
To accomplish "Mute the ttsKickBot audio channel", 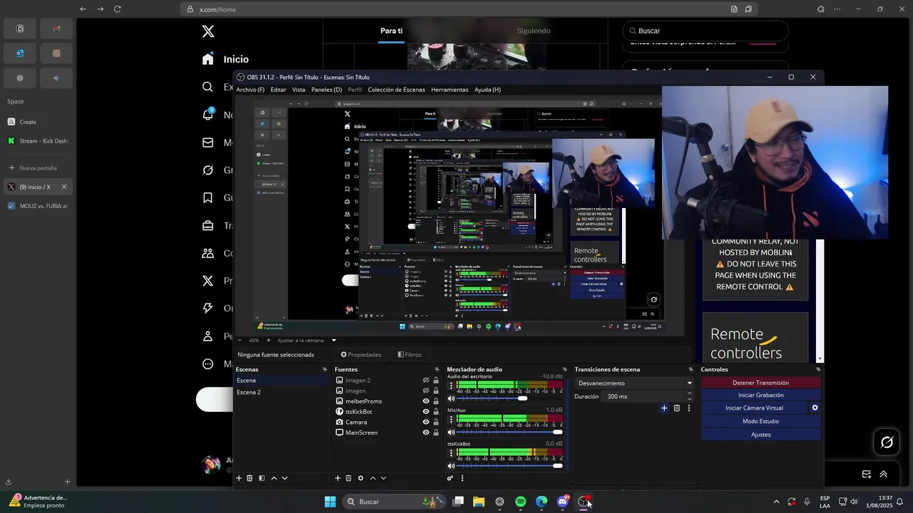I will [x=451, y=465].
